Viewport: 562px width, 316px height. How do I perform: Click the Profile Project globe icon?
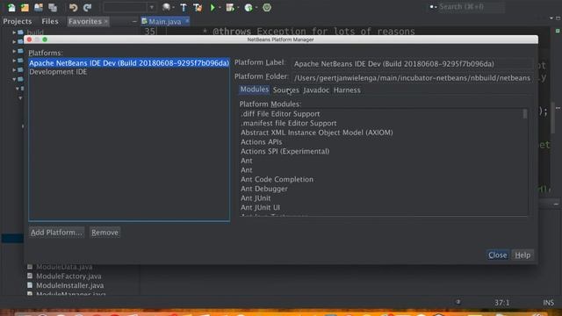(x=249, y=7)
